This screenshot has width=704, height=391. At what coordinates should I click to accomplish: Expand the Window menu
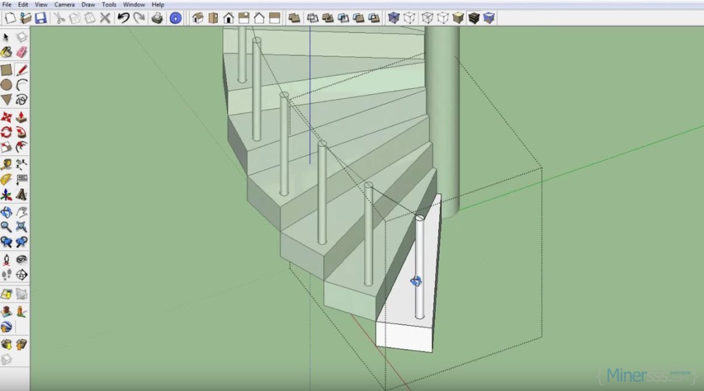134,4
